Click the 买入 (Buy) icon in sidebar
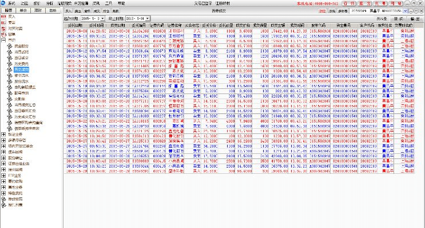 point(11,18)
